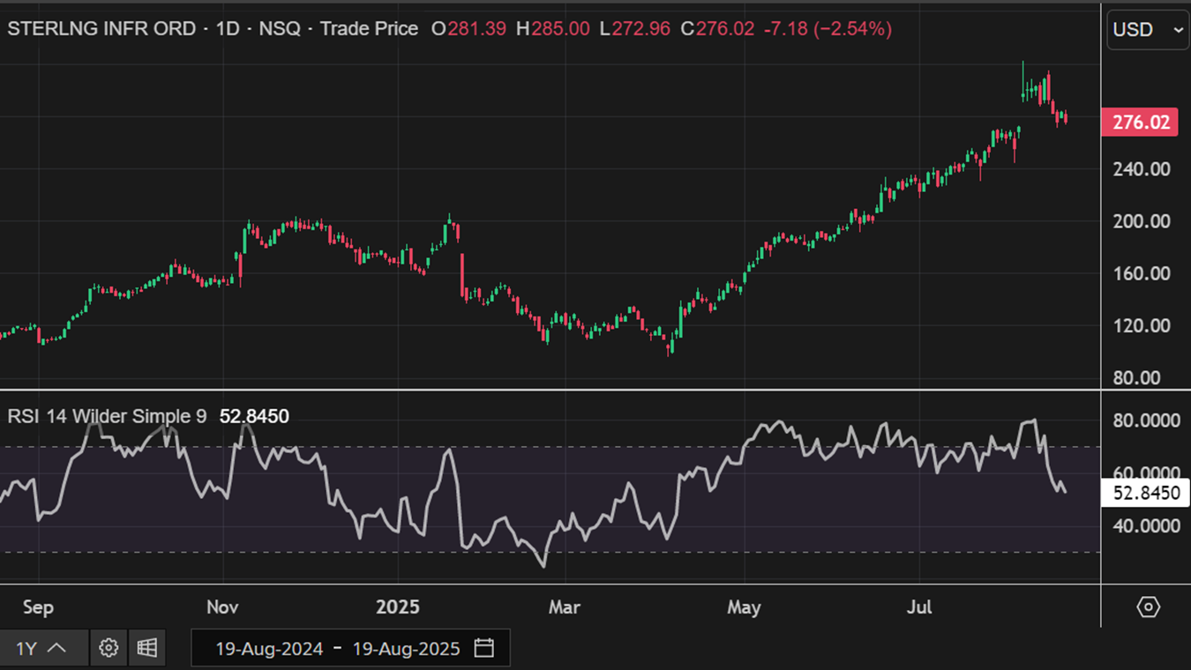Open the chart settings gear icon
This screenshot has width=1191, height=670.
(109, 648)
